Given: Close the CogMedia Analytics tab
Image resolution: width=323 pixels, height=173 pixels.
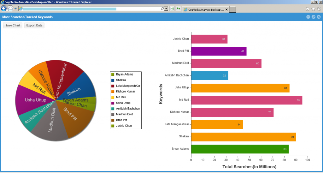Looking at the screenshot, I should [x=226, y=9].
